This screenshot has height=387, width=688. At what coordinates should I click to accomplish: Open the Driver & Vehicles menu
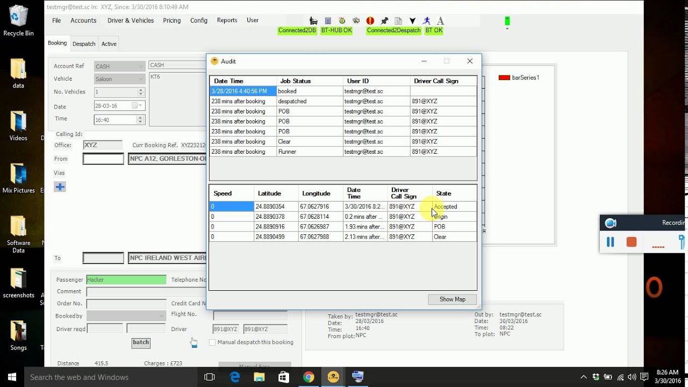point(131,20)
